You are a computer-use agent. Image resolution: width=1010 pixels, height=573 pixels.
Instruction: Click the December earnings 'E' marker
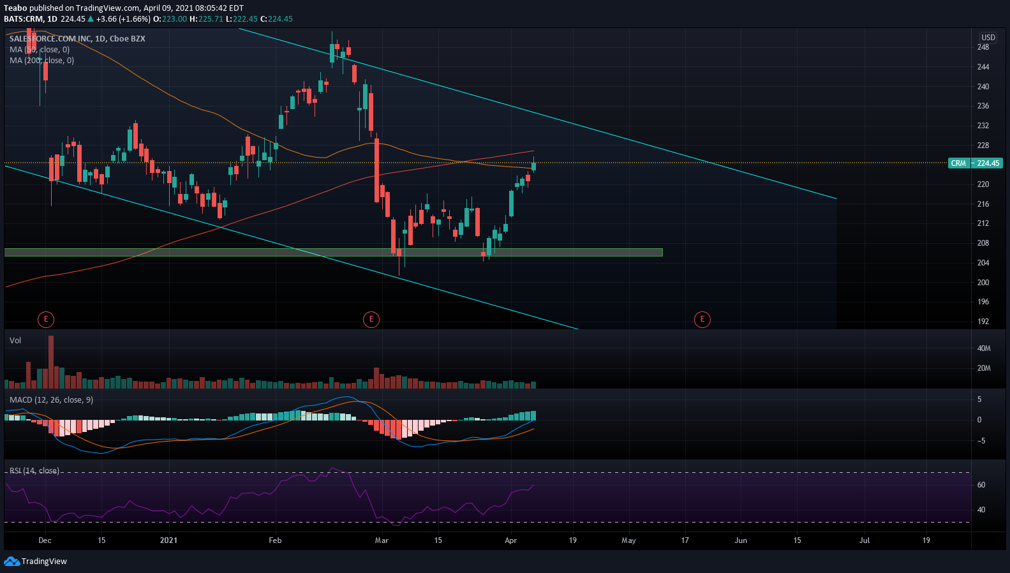click(45, 319)
